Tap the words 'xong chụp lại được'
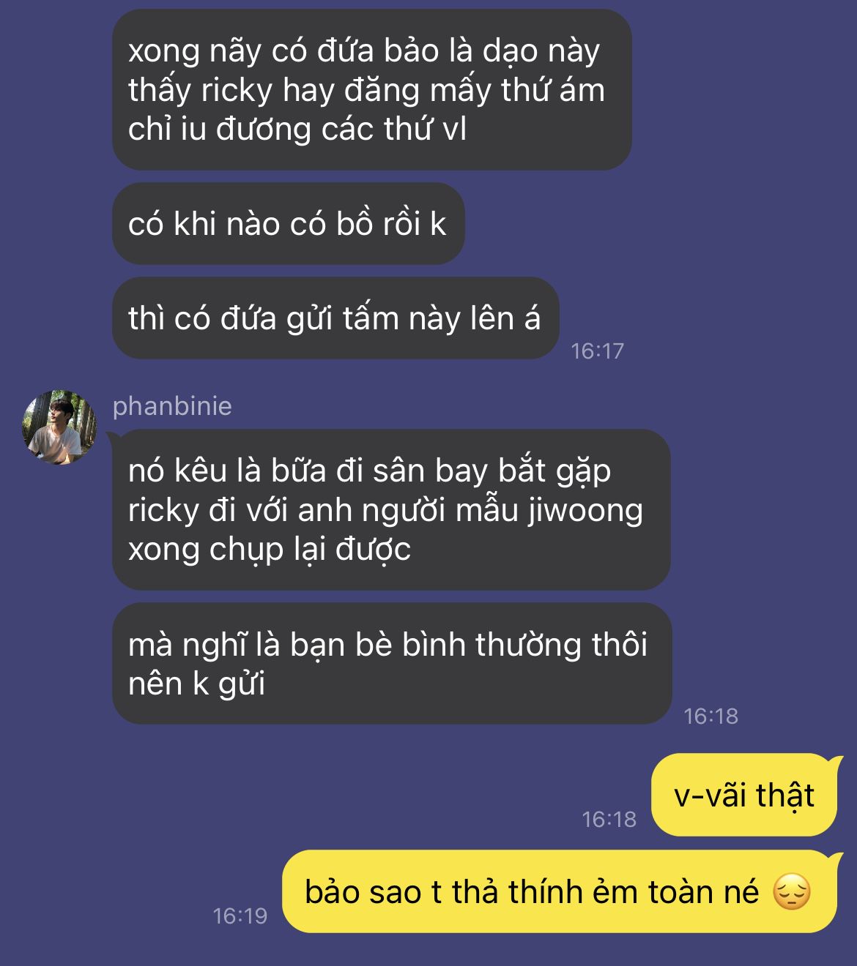 (270, 550)
